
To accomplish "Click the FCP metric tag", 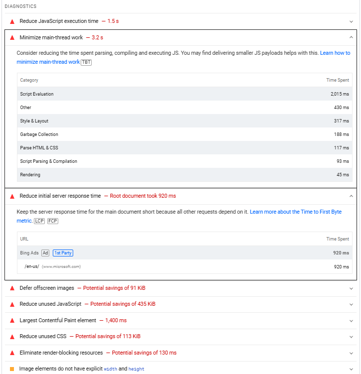I will [x=53, y=221].
